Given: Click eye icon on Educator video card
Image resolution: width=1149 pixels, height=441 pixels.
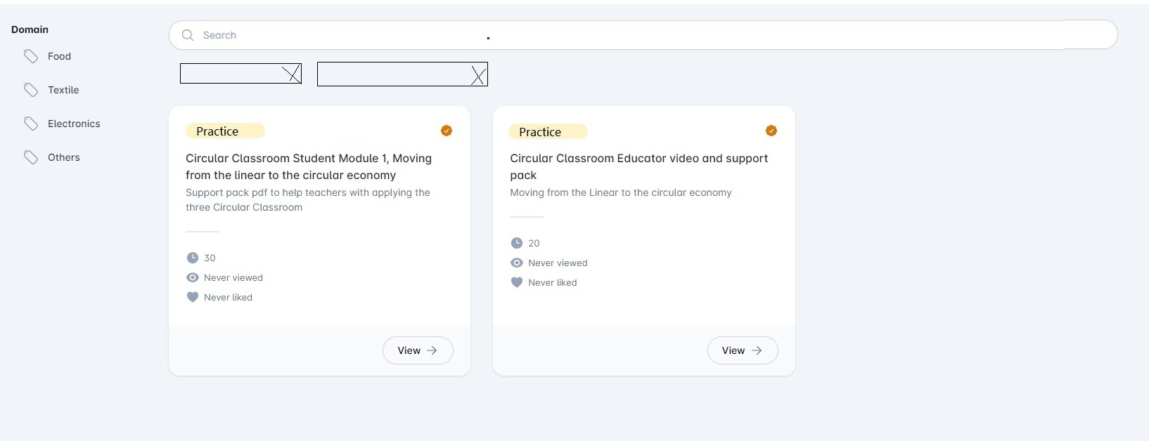Looking at the screenshot, I should point(517,263).
